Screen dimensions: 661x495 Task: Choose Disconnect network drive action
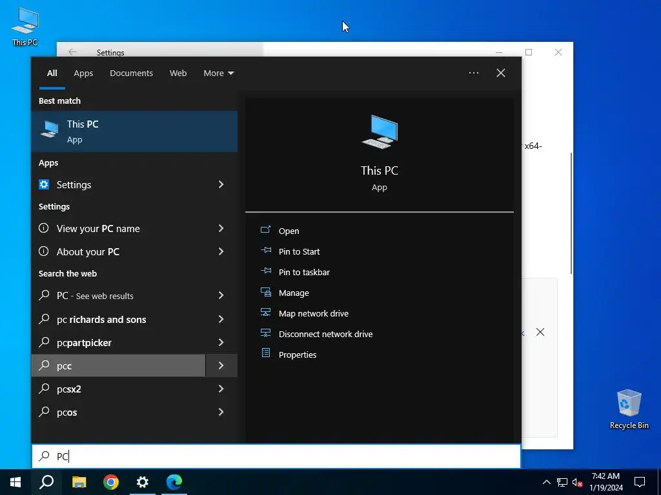click(x=325, y=334)
